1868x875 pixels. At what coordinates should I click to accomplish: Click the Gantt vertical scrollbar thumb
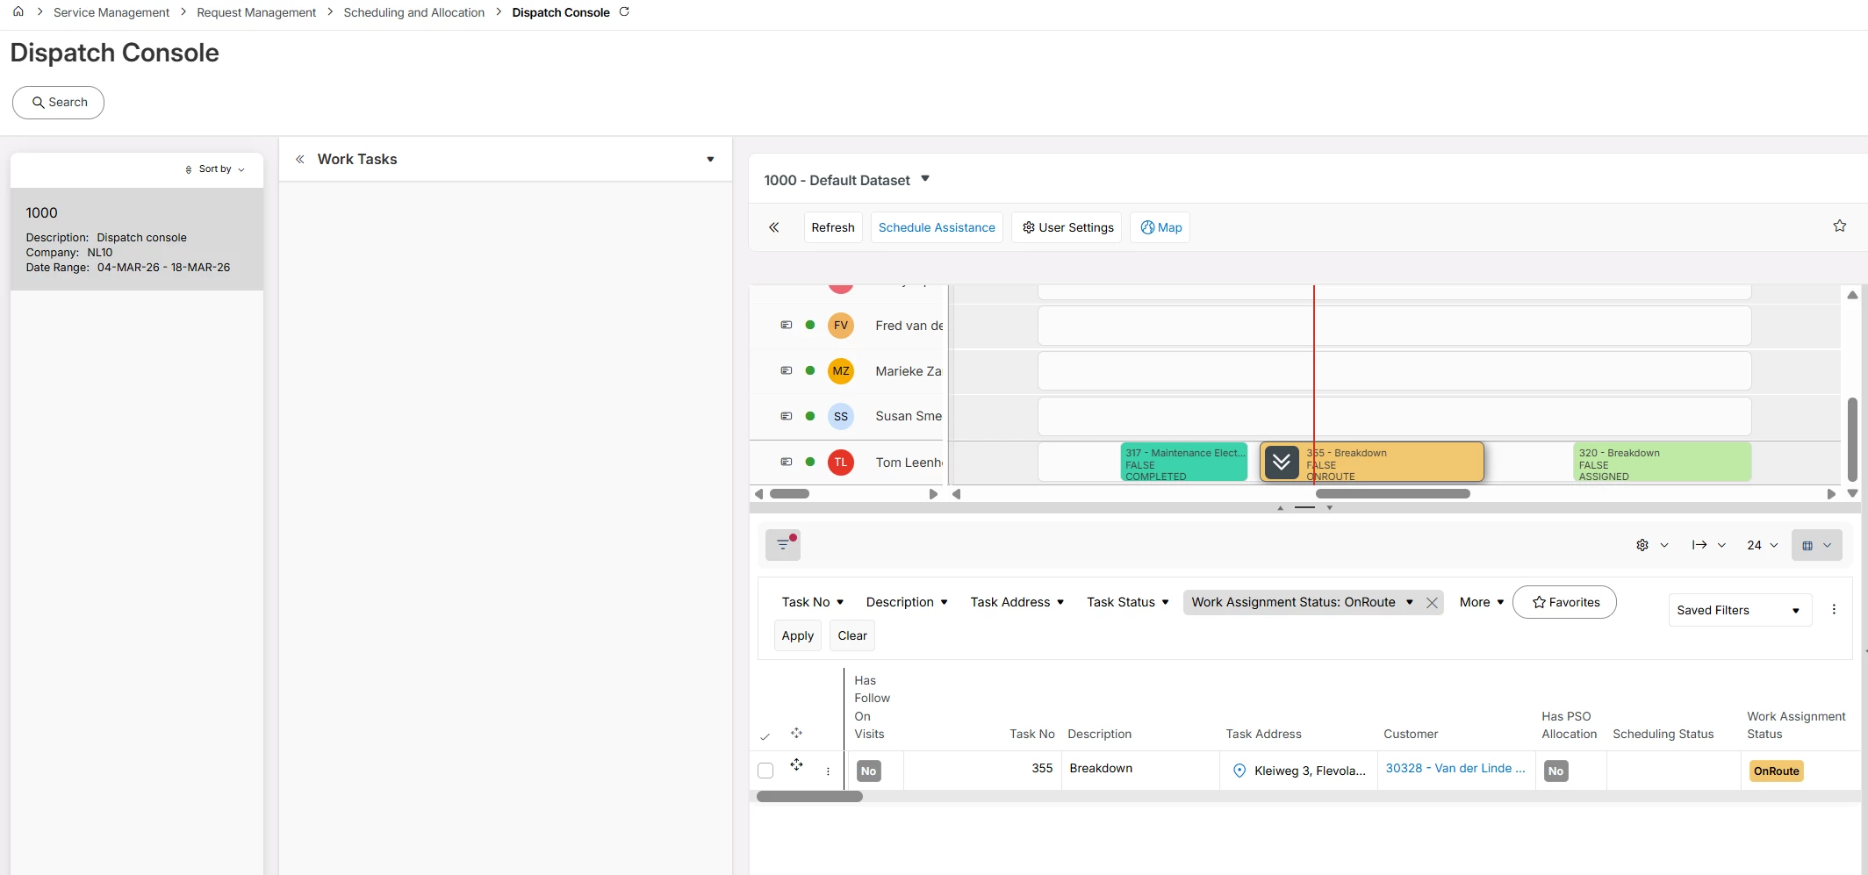1852,439
